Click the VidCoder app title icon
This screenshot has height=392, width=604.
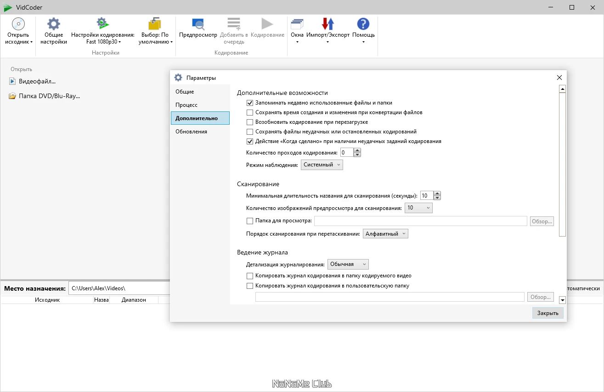click(8, 7)
